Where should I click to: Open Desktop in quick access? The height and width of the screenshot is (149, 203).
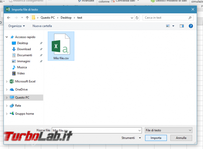click(x=22, y=43)
